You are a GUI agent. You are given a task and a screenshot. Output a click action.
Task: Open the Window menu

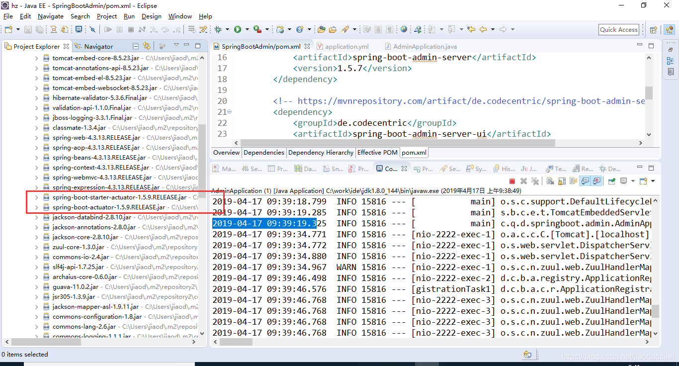pyautogui.click(x=180, y=16)
